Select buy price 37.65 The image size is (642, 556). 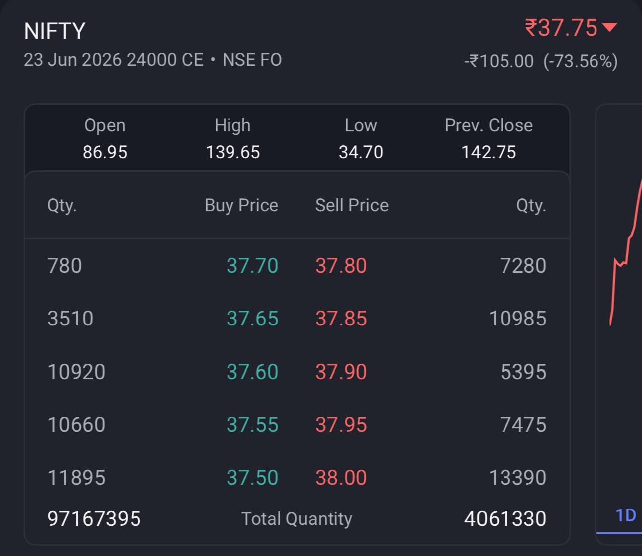click(252, 319)
